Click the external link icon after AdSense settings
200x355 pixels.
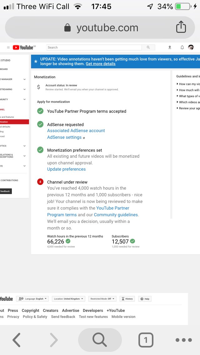click(x=84, y=137)
